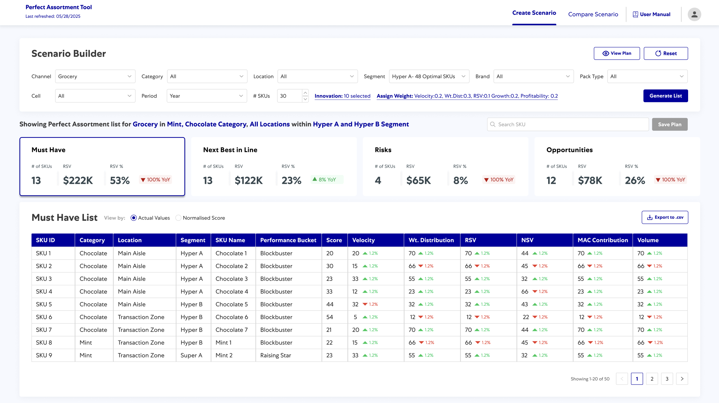719x403 pixels.
Task: Go to page 2 of results
Action: click(x=652, y=379)
